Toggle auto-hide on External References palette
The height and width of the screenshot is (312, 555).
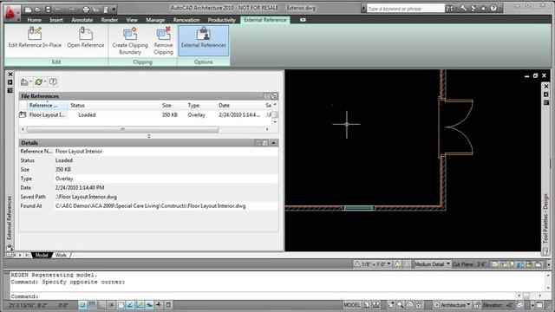coord(10,82)
